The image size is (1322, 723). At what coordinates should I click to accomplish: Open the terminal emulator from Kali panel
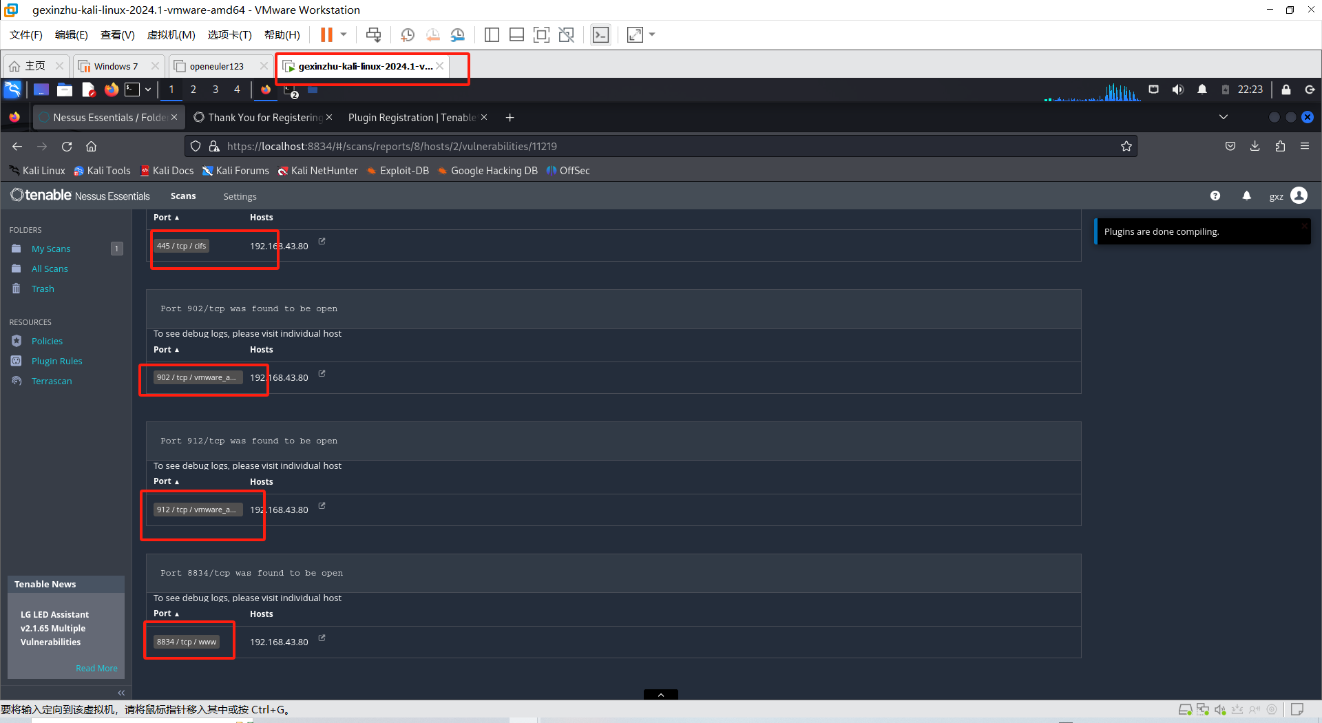[132, 90]
